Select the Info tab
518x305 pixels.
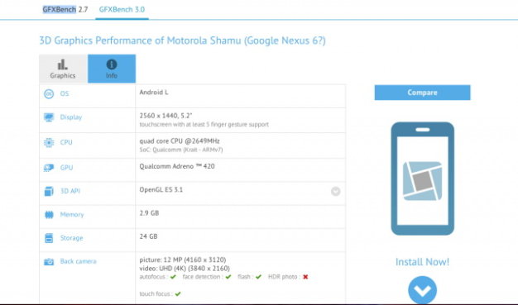coord(112,69)
